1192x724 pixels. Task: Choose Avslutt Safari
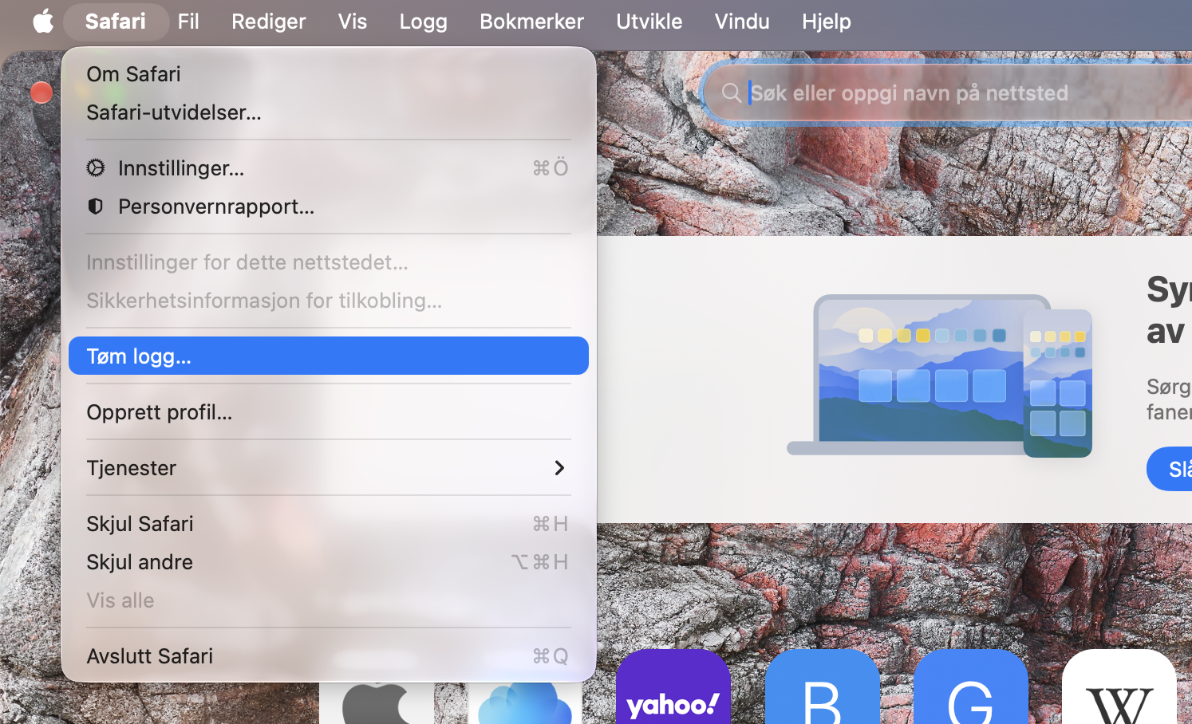click(329, 656)
